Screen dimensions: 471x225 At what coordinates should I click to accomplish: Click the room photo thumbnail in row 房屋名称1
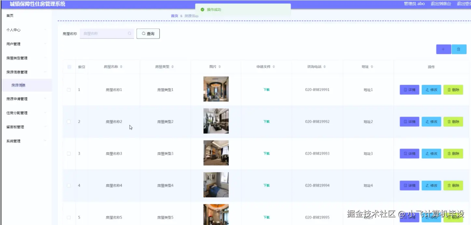point(216,89)
